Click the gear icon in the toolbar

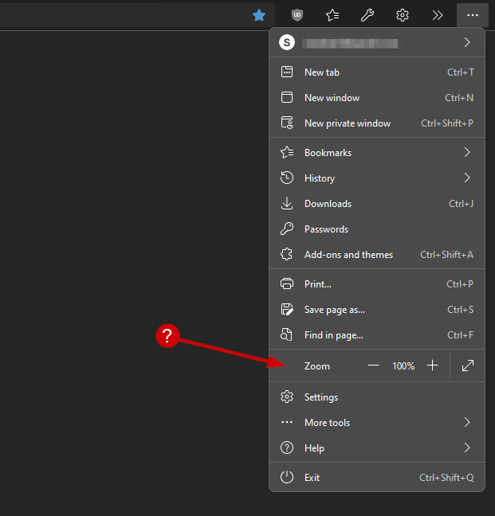coord(402,15)
